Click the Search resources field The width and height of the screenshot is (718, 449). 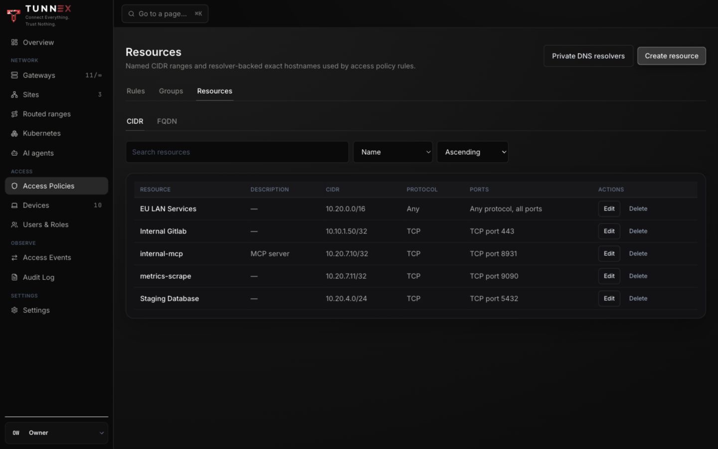237,152
